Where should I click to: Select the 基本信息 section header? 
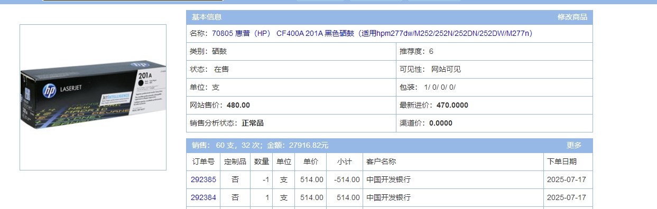207,17
